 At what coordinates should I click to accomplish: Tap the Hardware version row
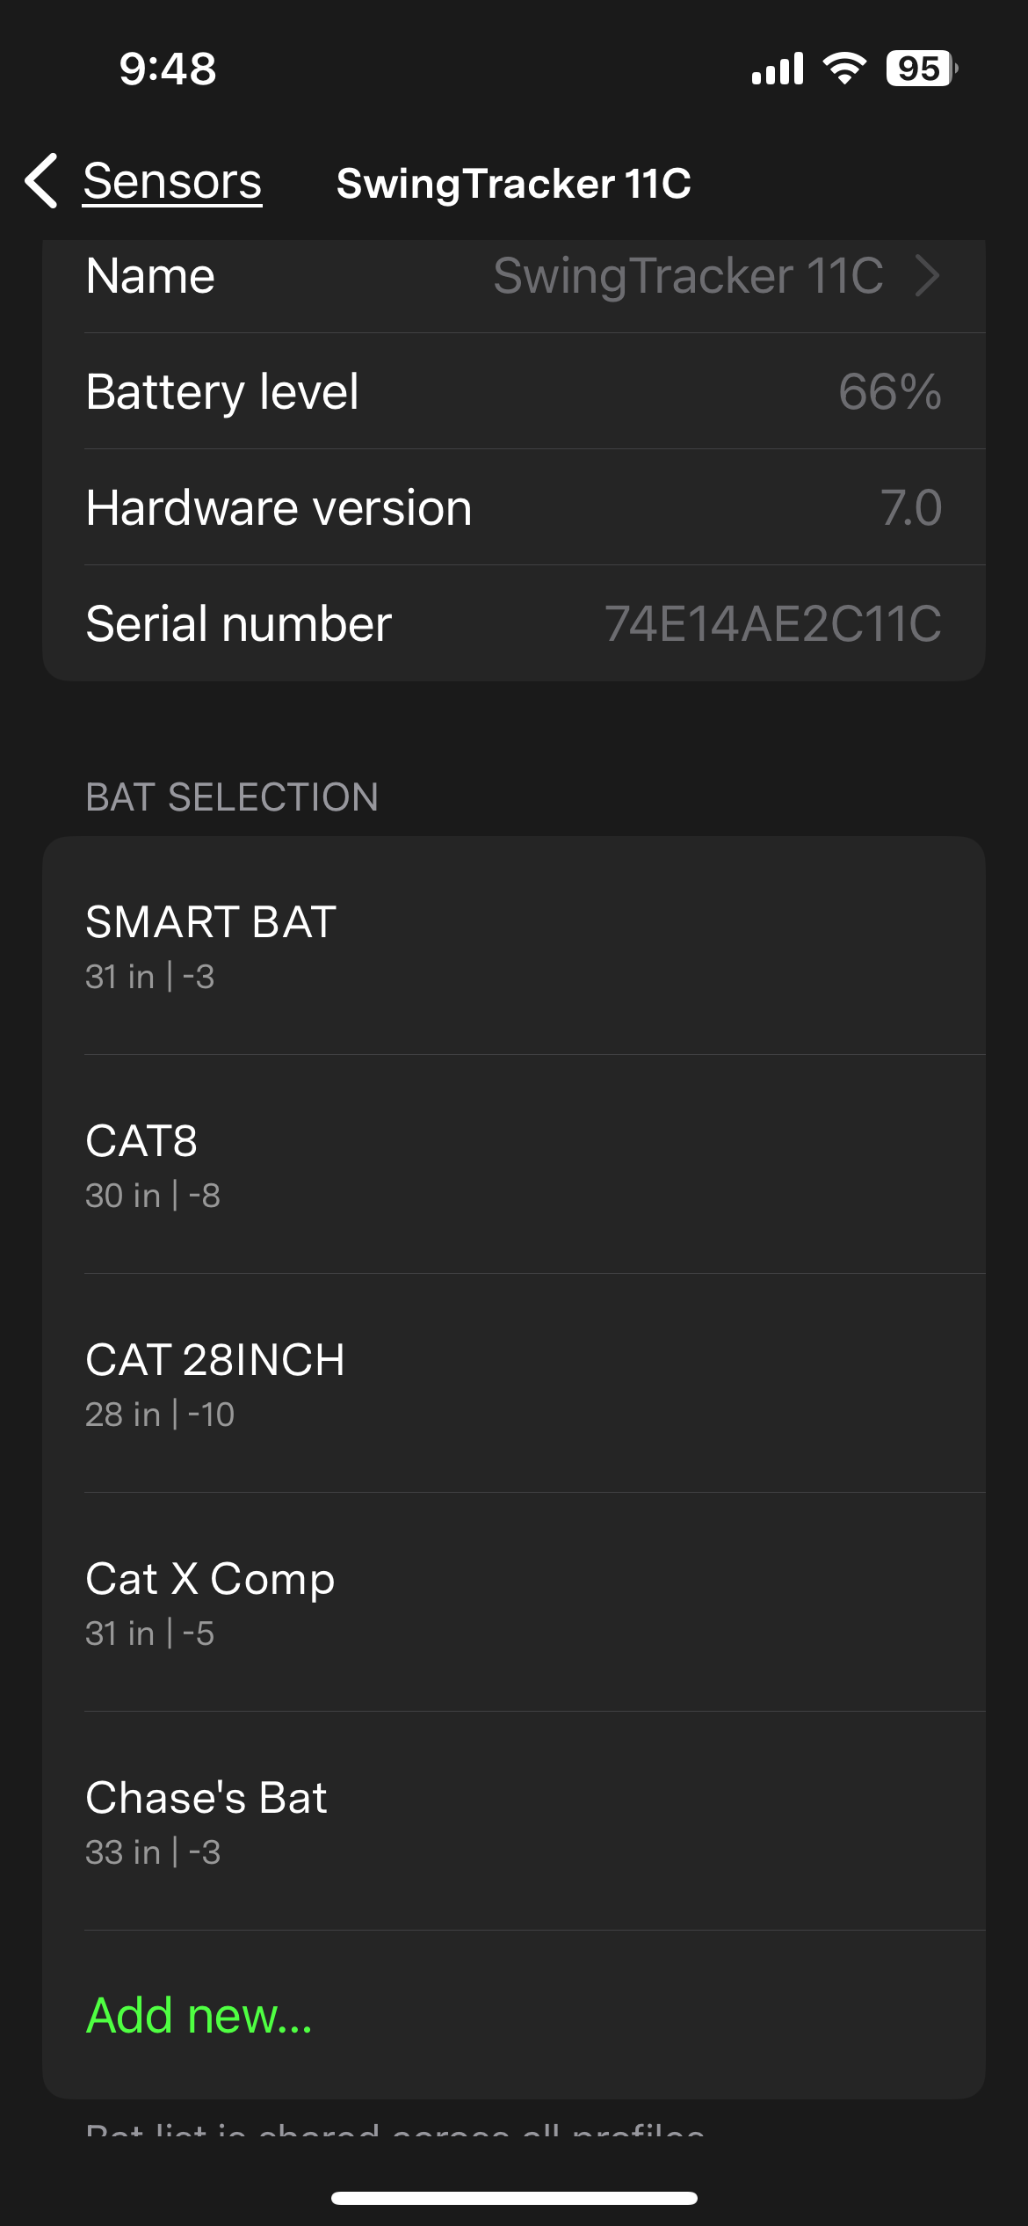[513, 507]
